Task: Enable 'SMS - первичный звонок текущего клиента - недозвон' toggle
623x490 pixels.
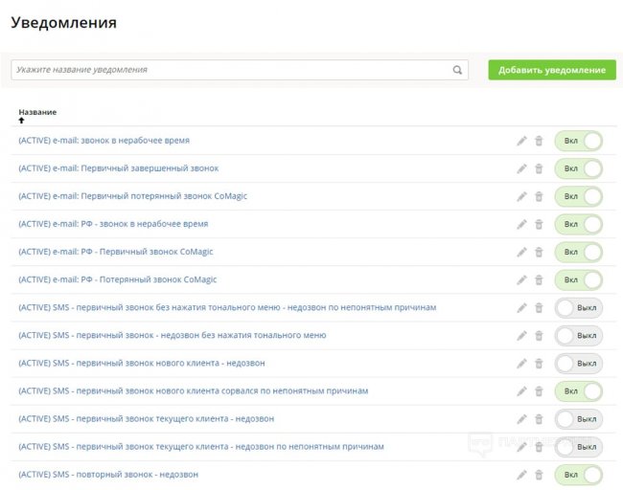Action: [579, 419]
